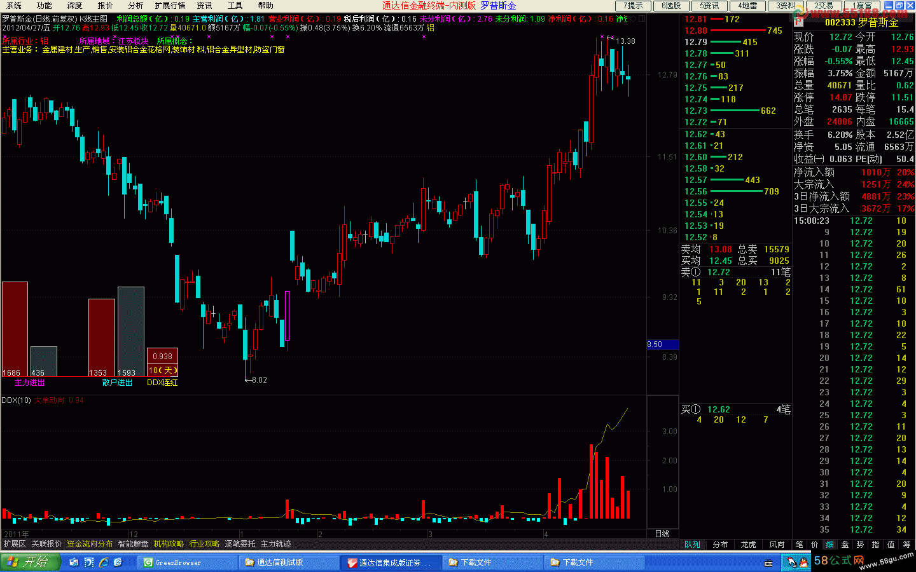Switch to 资金流向分布 bottom tab
Viewport: 916px width, 572px height.
[90, 544]
